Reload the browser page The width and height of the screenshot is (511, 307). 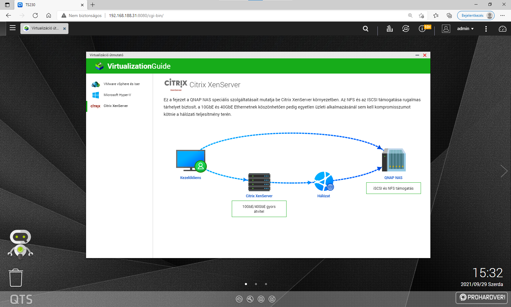click(35, 16)
